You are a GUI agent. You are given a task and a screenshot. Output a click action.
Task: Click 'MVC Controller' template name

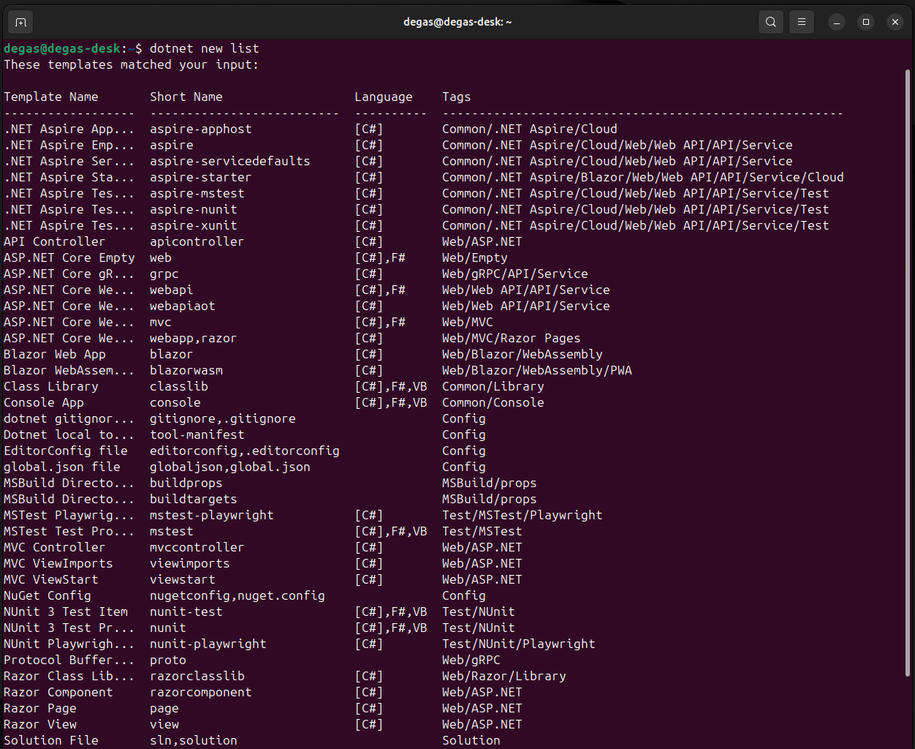click(x=55, y=547)
